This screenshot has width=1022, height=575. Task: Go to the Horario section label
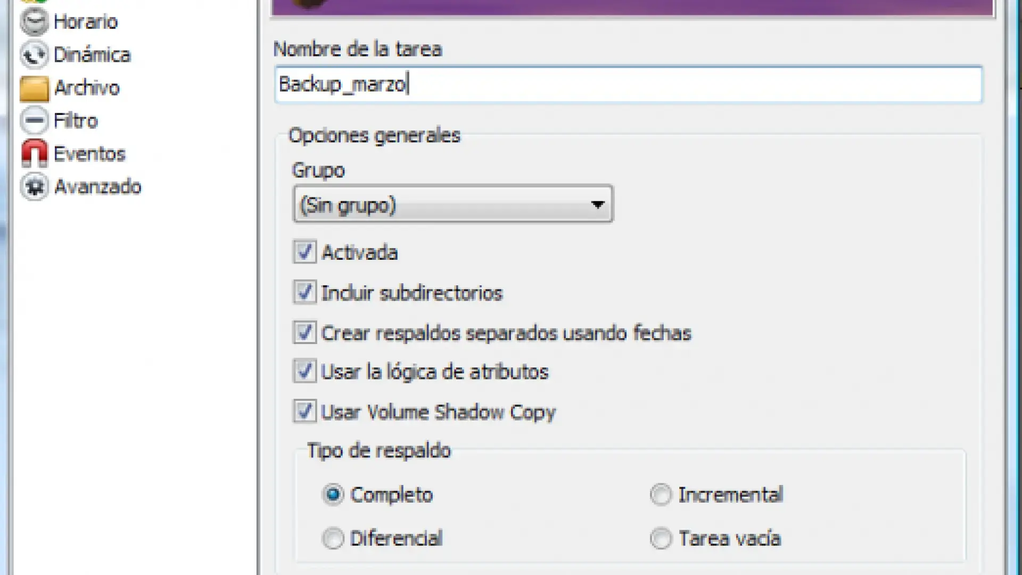point(86,22)
